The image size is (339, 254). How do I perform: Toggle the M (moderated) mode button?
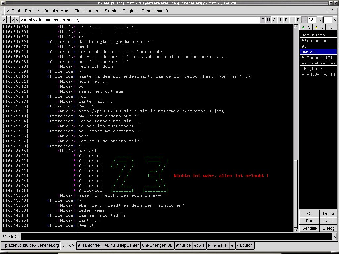(292, 20)
